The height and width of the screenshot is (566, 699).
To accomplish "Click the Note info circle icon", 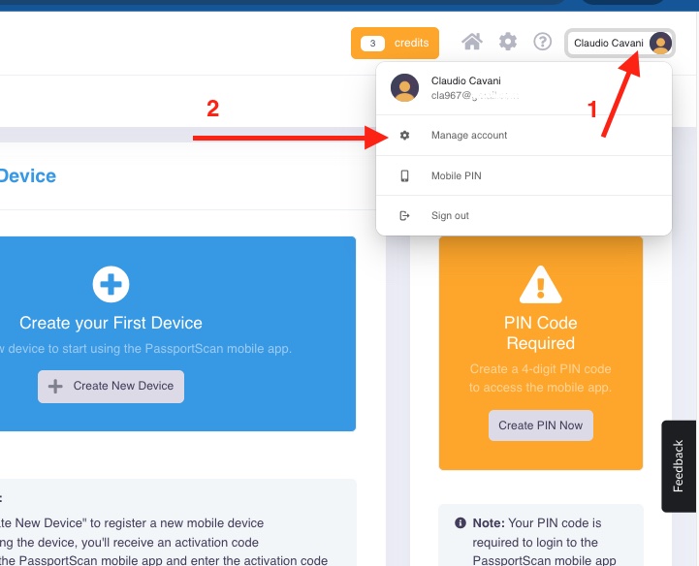I will click(460, 523).
